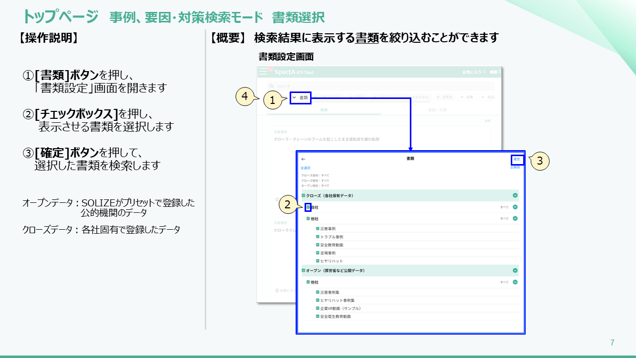This screenshot has width=636, height=358.
Task: Collapse the オープン（厚労省など公開データ） section
Action: (x=515, y=270)
